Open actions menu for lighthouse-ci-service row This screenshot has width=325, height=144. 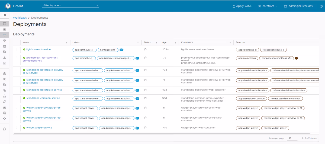(17, 50)
